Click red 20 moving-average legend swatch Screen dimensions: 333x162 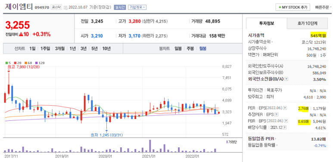click(x=15, y=63)
